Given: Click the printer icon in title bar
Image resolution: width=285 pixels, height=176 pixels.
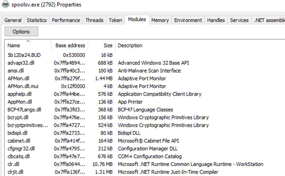Looking at the screenshot, I should click(5, 5).
